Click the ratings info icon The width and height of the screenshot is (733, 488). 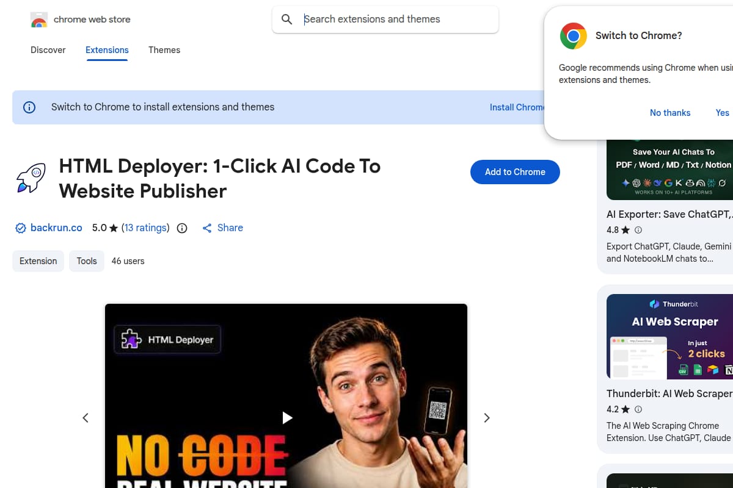tap(182, 228)
